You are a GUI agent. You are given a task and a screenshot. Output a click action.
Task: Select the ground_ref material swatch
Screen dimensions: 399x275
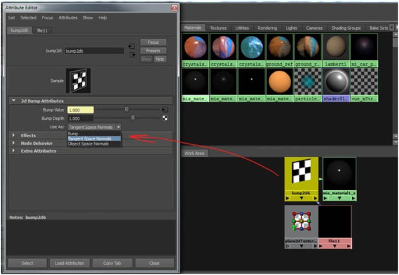(280, 48)
